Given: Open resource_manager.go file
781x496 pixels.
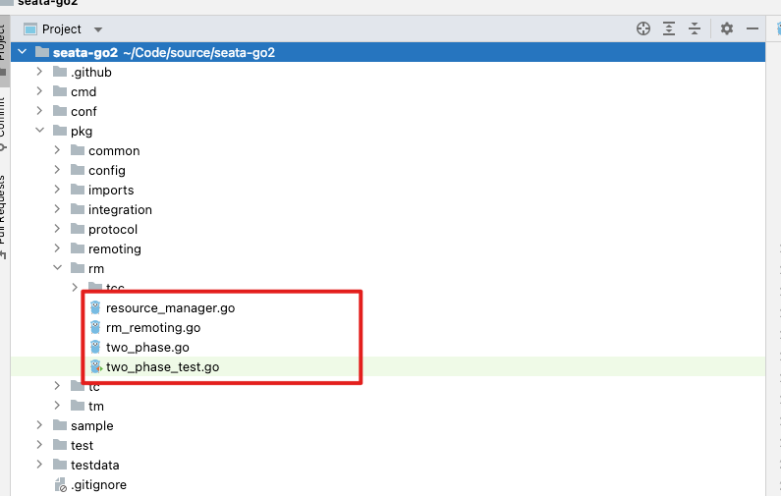Looking at the screenshot, I should (x=170, y=308).
